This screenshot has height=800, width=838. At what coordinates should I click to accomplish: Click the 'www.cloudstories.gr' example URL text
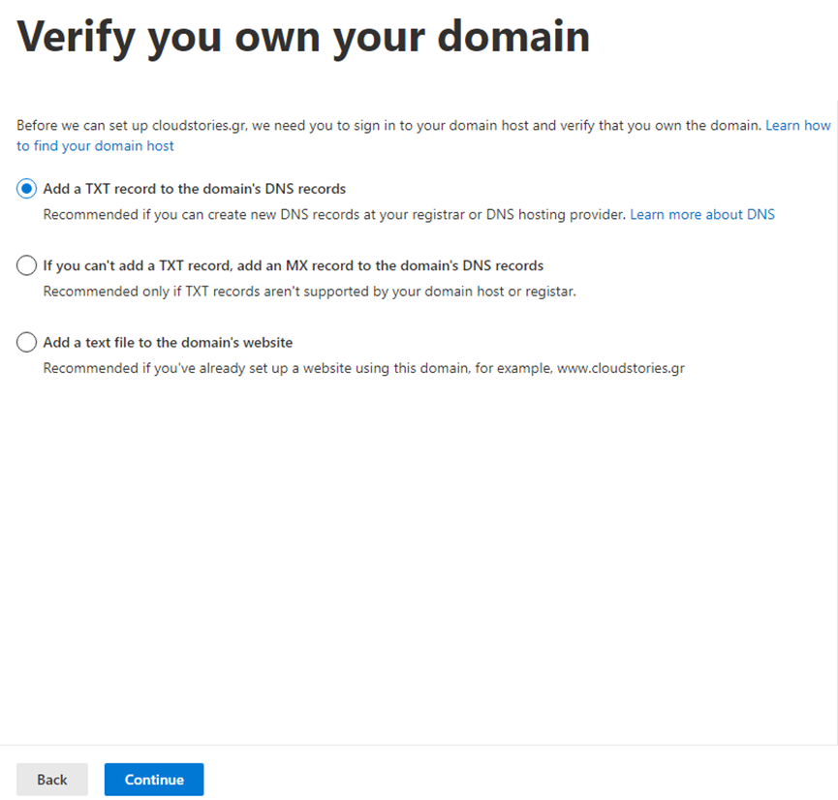tap(620, 368)
